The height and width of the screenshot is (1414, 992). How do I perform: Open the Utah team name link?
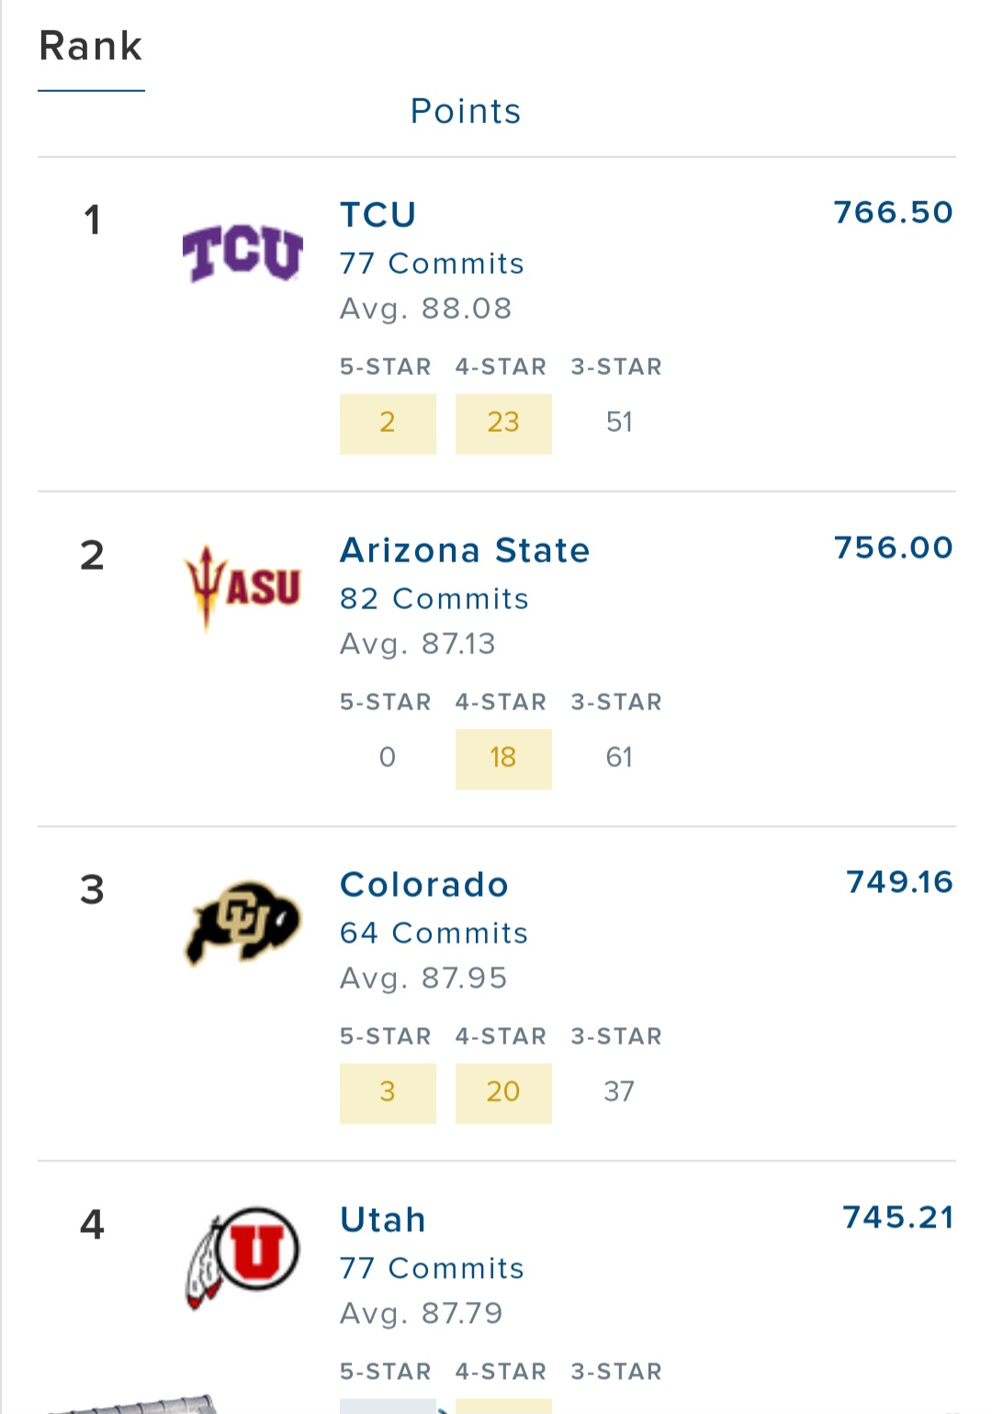click(383, 1220)
